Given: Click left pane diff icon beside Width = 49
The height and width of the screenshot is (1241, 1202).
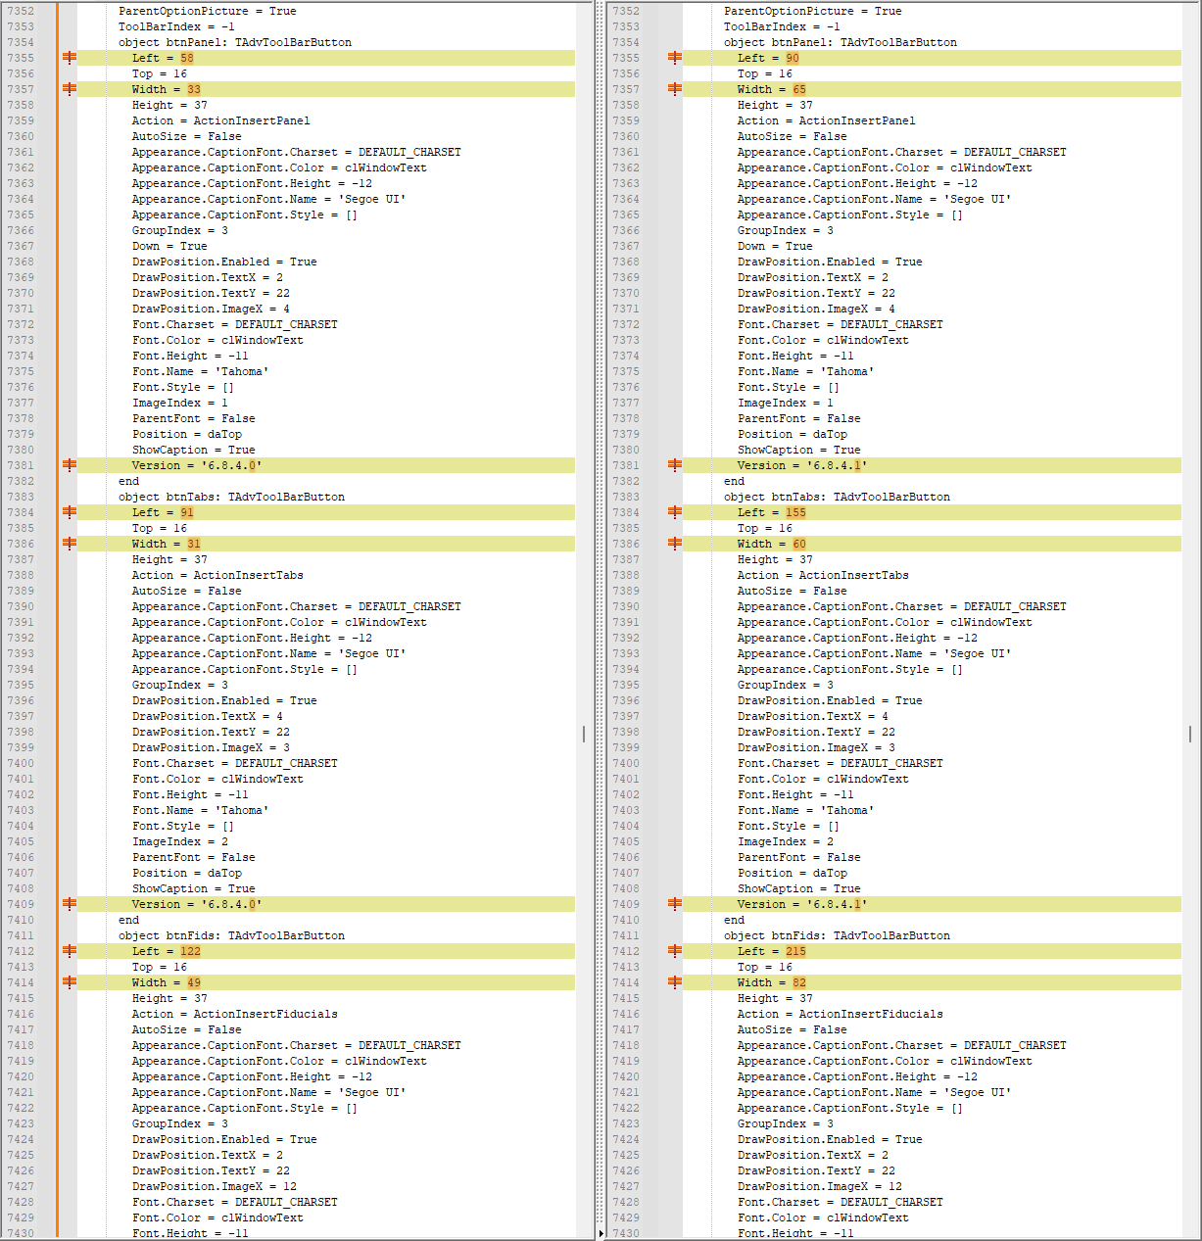Looking at the screenshot, I should click(x=70, y=982).
